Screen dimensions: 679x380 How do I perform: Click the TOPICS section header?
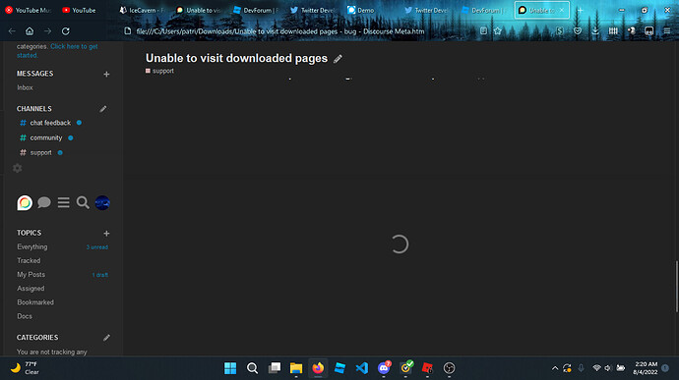(29, 233)
